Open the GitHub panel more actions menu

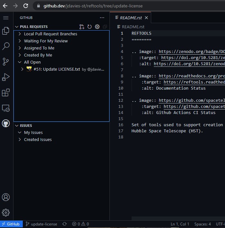(102, 18)
